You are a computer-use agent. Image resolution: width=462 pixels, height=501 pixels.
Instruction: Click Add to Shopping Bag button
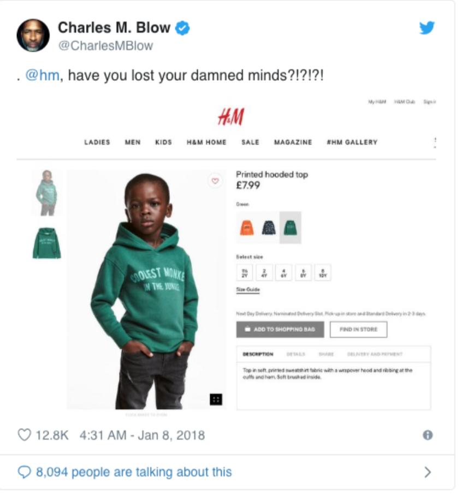[x=280, y=330]
